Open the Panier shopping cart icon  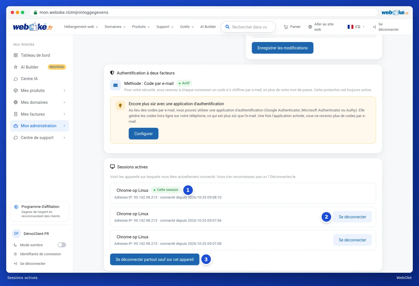(x=286, y=27)
